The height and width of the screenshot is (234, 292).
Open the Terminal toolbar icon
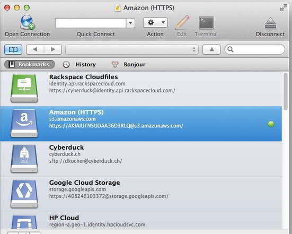[206, 23]
